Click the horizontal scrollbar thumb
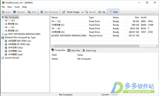159x96 pixels. (x=96, y=46)
